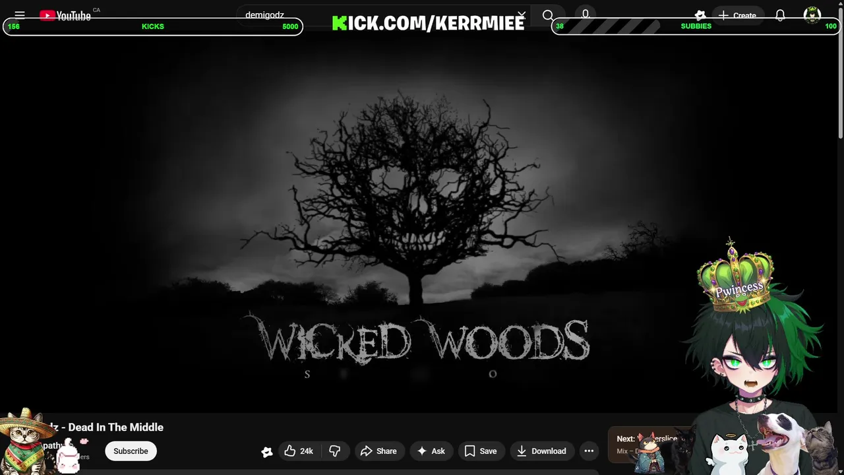Image resolution: width=844 pixels, height=475 pixels.
Task: Click the extension badge beside Create
Action: [700, 15]
